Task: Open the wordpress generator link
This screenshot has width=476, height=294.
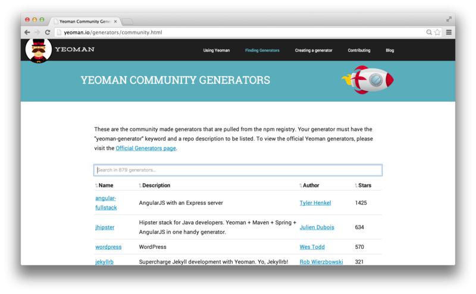Action: (108, 247)
